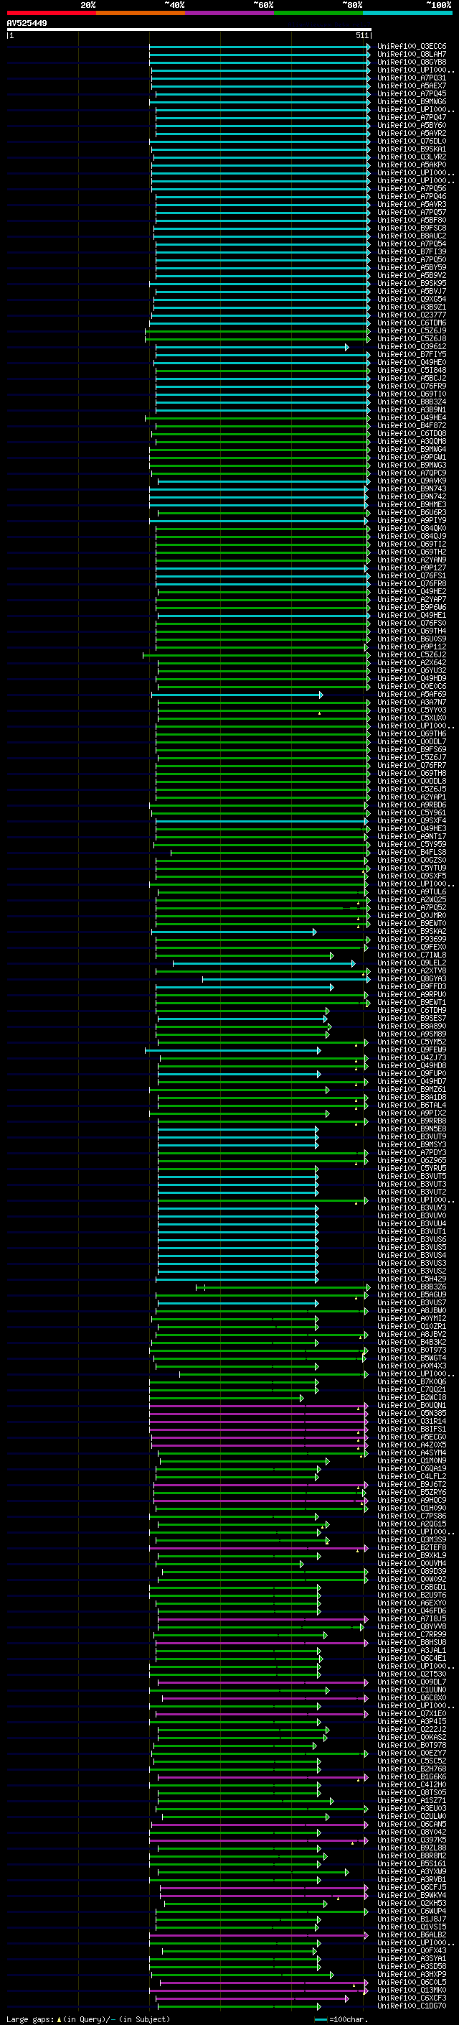The image size is (459, 2025).
Task: Open hit UniRef100_Q8GYB8
Action: click(412, 62)
